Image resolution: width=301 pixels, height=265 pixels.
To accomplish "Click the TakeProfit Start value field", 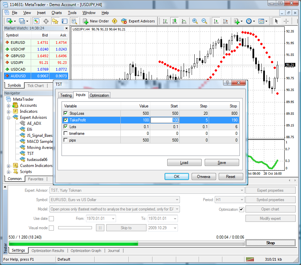I will click(165, 120).
